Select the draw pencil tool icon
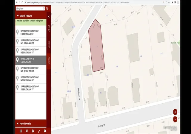 39,131
